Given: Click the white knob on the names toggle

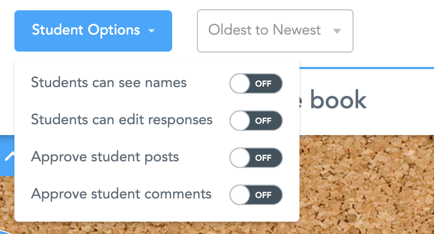Looking at the screenshot, I should (x=240, y=83).
